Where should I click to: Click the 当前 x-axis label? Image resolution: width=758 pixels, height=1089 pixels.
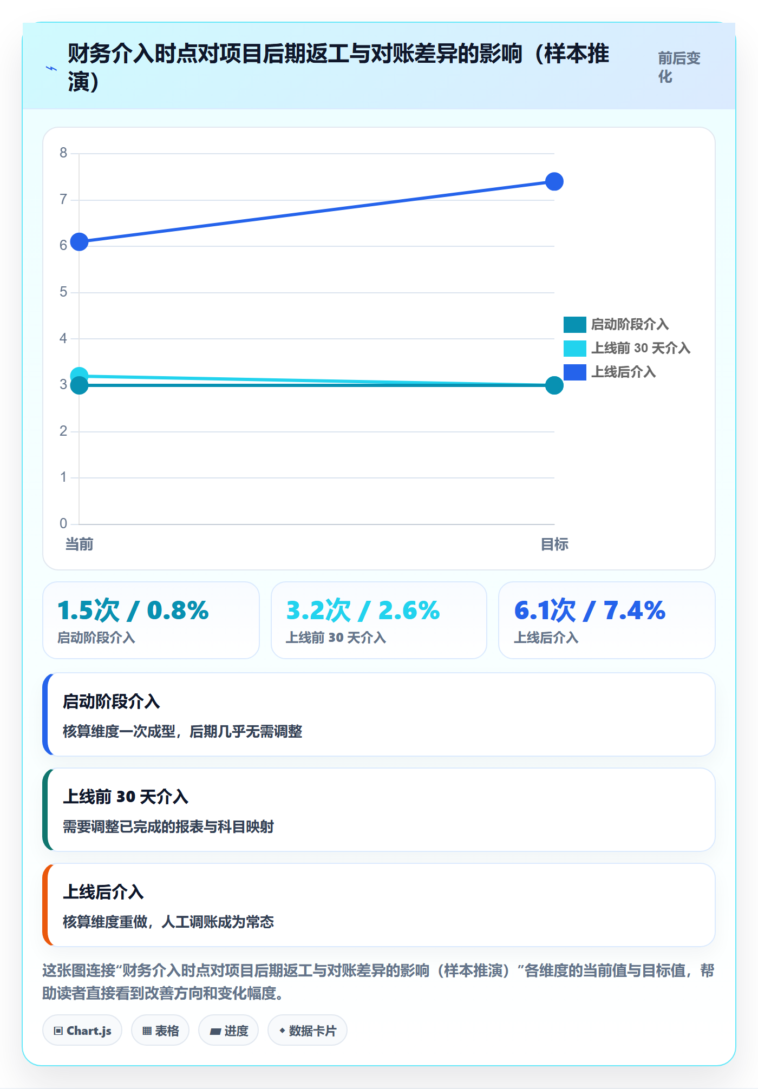click(x=80, y=544)
